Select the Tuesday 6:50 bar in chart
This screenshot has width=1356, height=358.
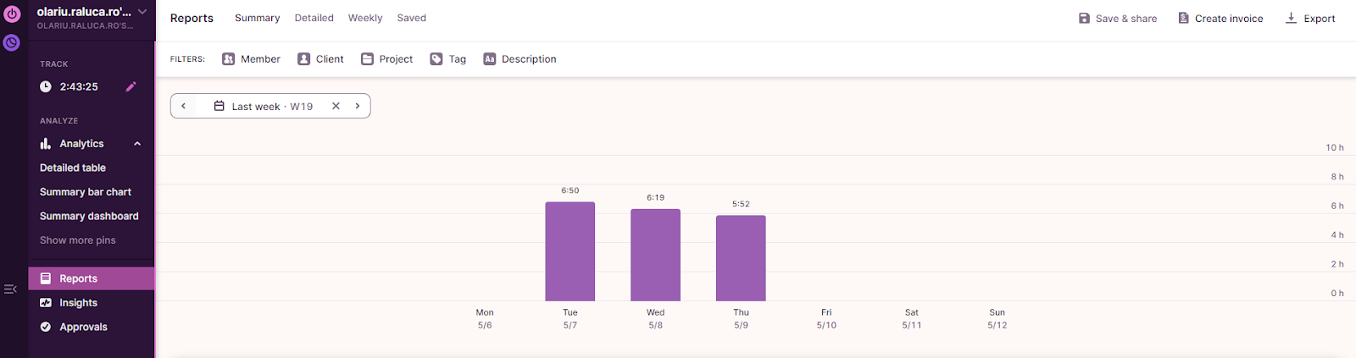[x=570, y=251]
